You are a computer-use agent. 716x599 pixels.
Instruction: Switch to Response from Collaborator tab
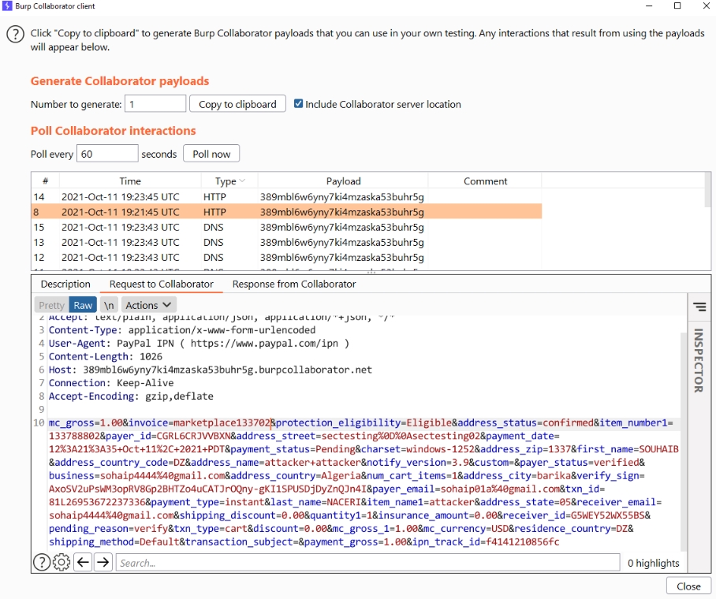click(x=294, y=284)
